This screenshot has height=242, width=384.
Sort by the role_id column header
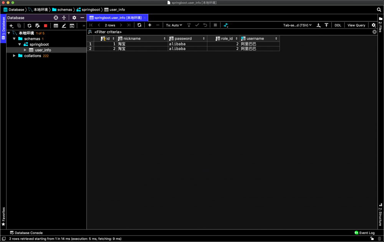pos(223,38)
